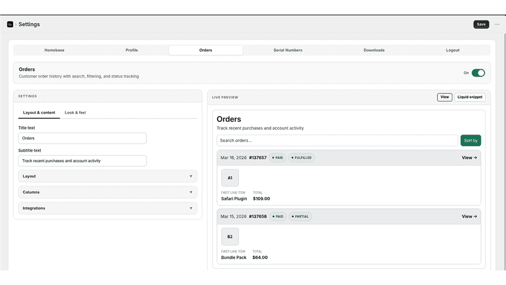Click the Search orders field
Screen dimensions: 506x285
337,141
